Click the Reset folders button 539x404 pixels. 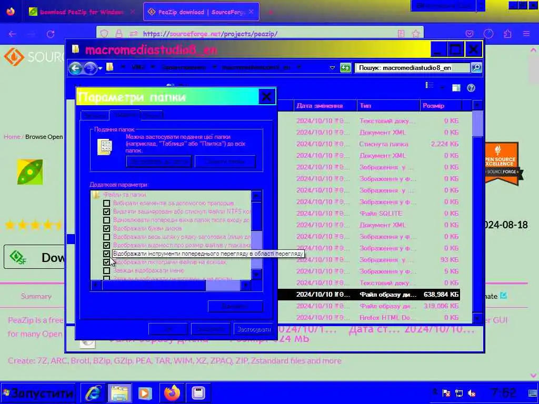coord(225,161)
